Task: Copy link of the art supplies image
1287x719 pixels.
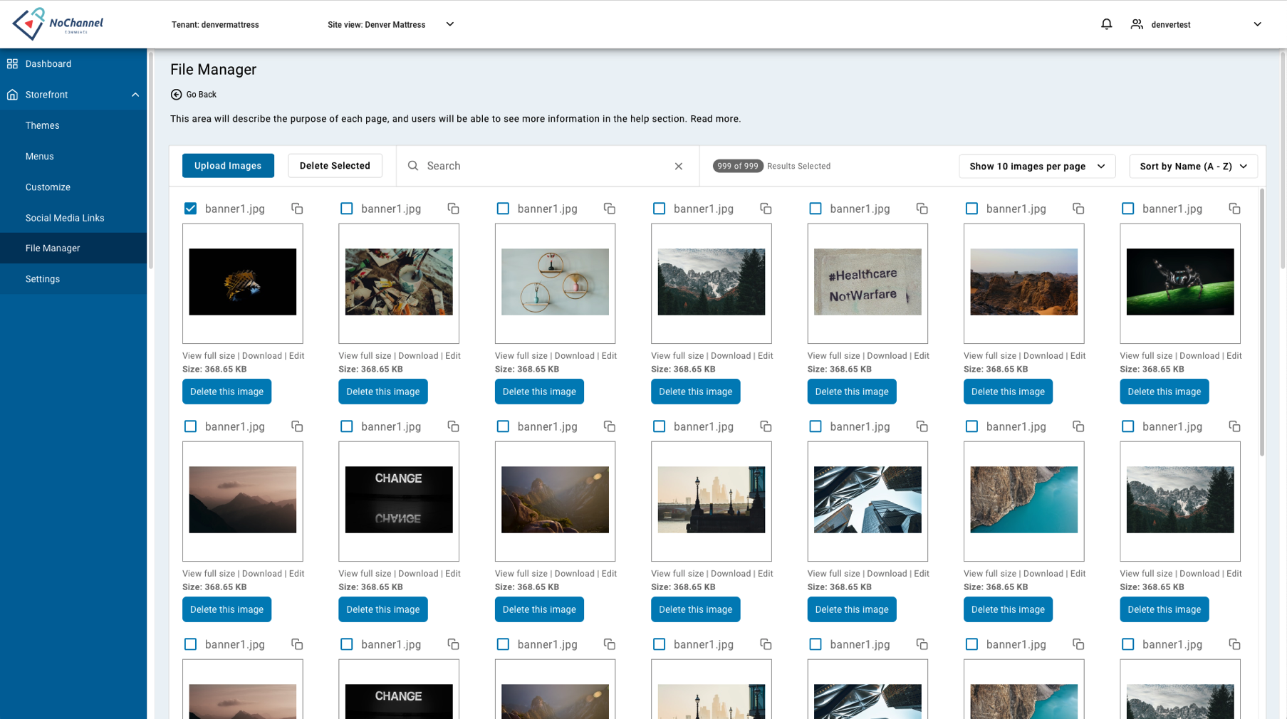Action: pyautogui.click(x=453, y=209)
